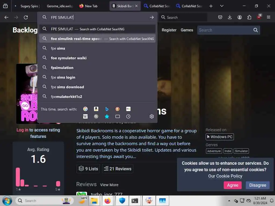Open the list all tabs dropdown

222,6
